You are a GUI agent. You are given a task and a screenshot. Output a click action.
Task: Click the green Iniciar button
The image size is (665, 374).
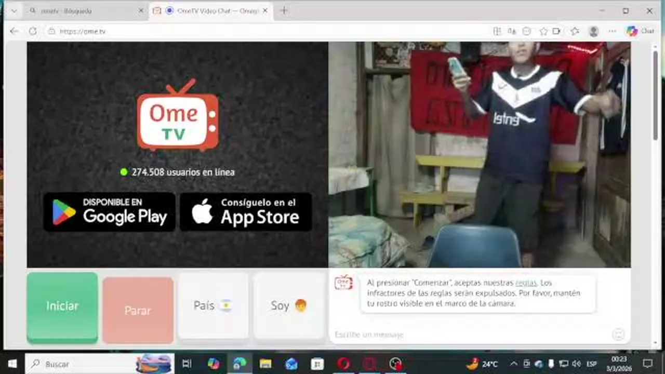pos(62,306)
